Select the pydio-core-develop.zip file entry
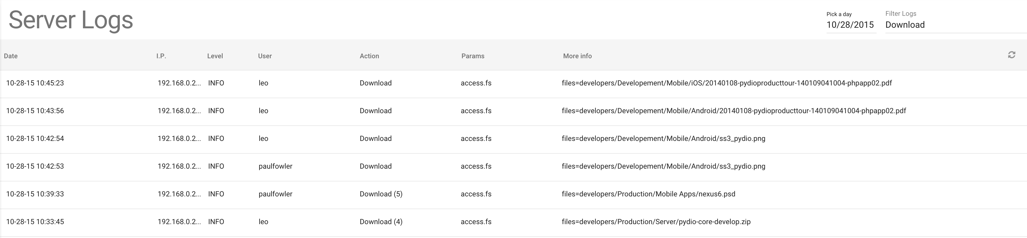 [656, 222]
